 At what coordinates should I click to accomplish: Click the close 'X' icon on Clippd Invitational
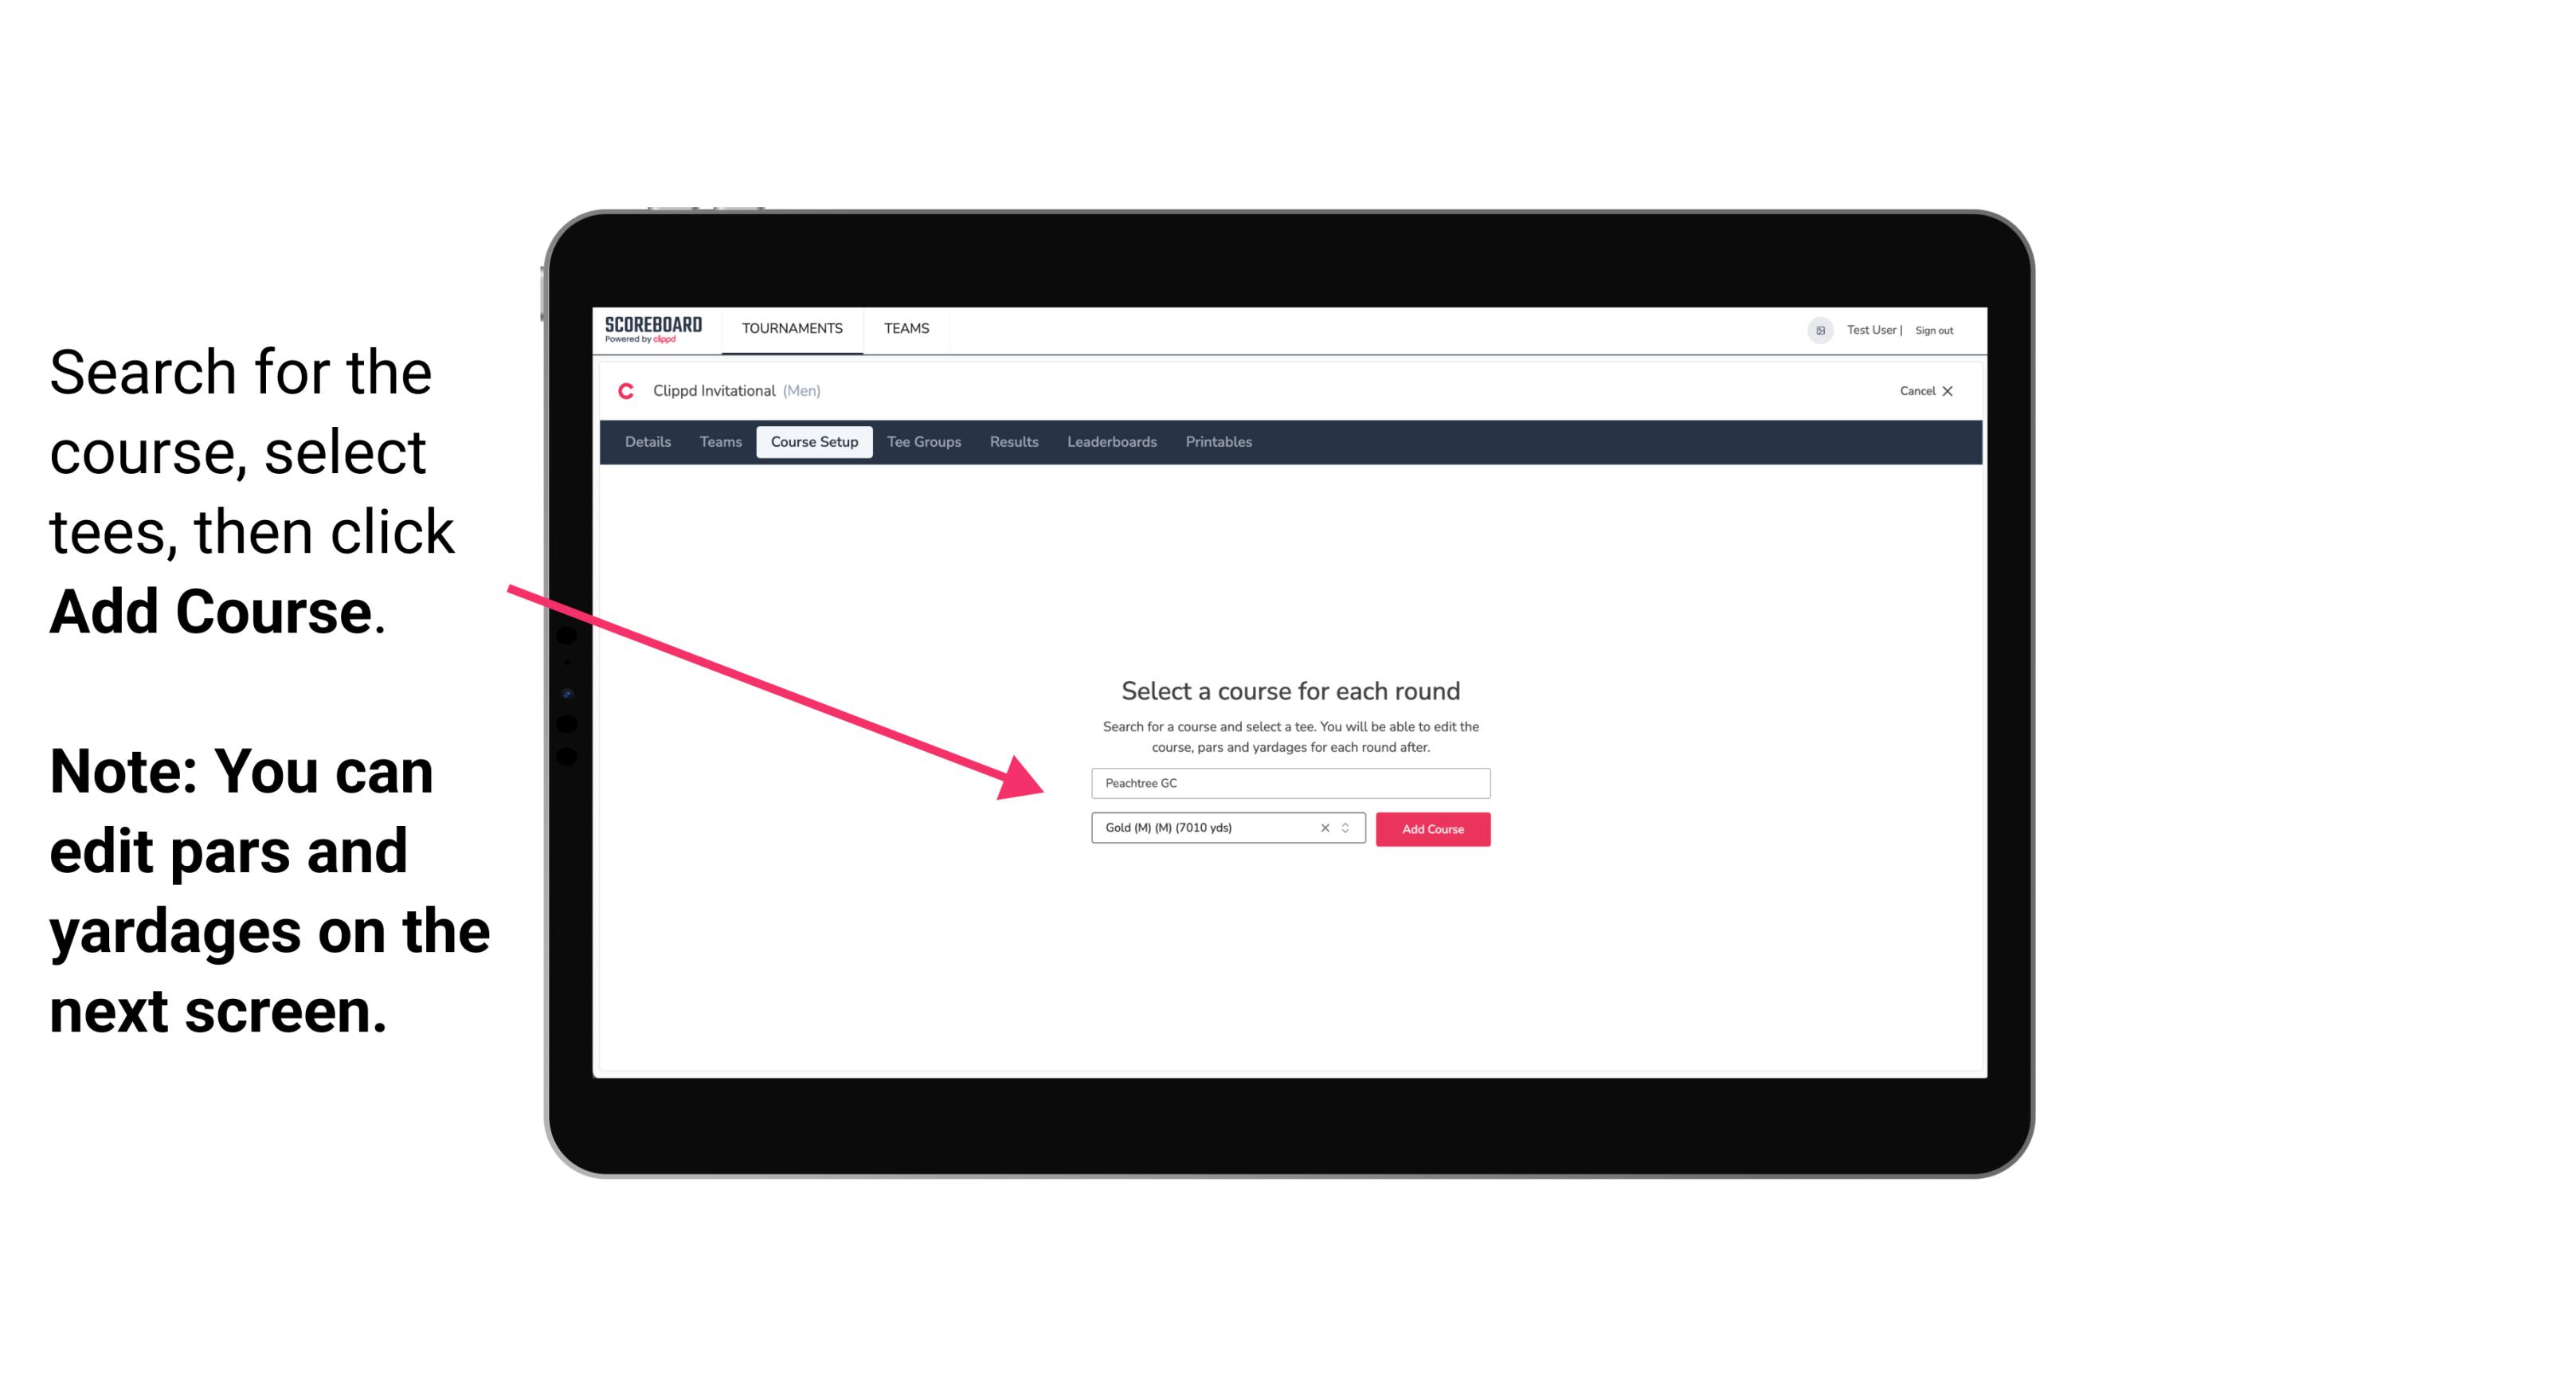click(x=1957, y=391)
